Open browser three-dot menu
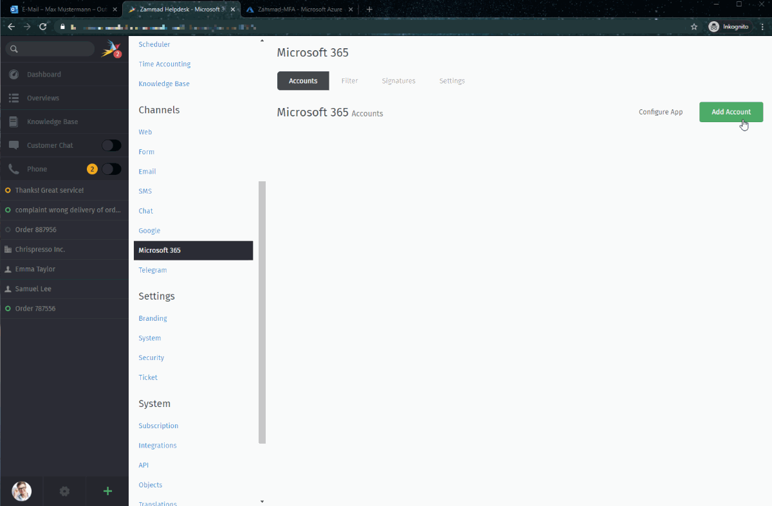The image size is (772, 506). (x=761, y=26)
